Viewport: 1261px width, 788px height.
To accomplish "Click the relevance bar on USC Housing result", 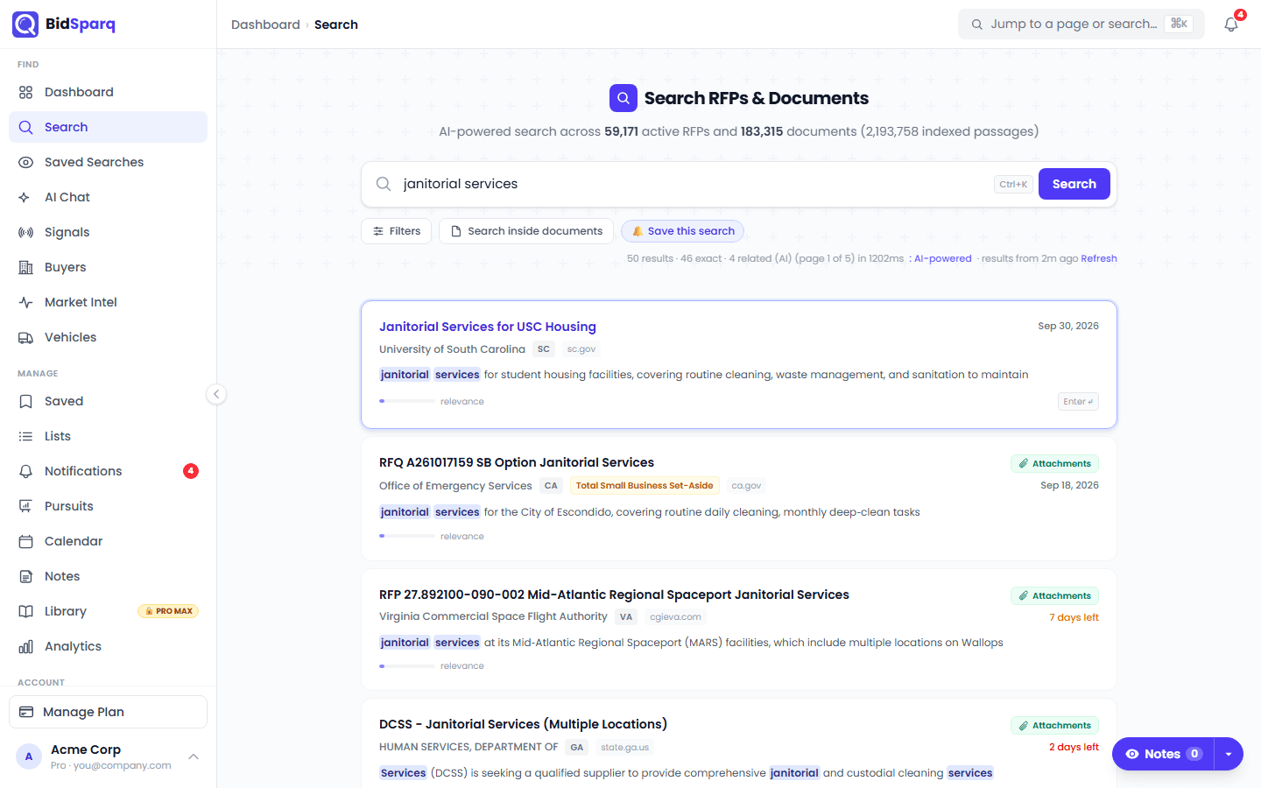I will point(407,401).
